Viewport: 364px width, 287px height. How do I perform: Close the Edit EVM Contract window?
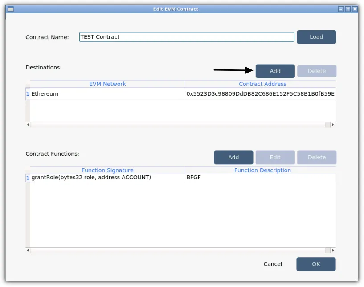click(x=355, y=9)
